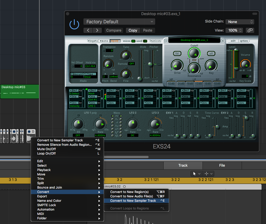The width and height of the screenshot is (266, 224).
Task: Go to previous preset with left arrow
Action: point(88,30)
